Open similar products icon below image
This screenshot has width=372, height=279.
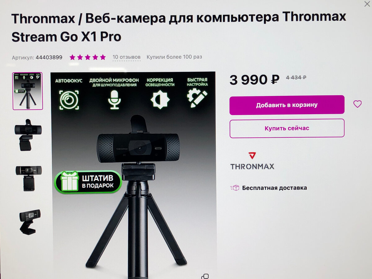point(205,276)
